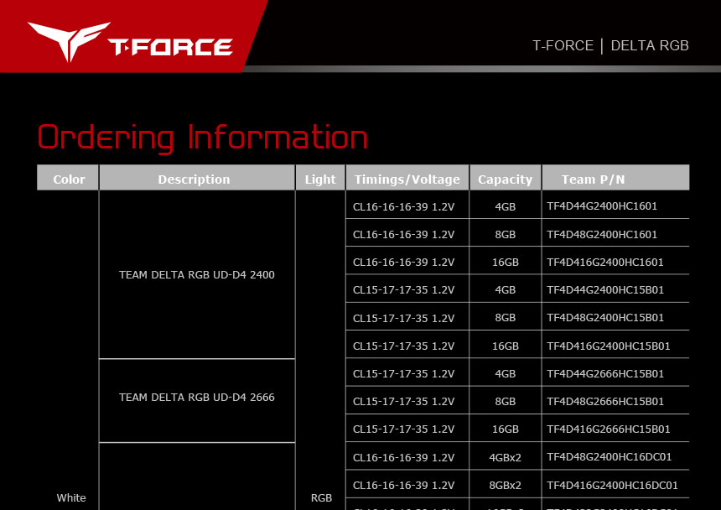Click the Description column header

point(197,179)
